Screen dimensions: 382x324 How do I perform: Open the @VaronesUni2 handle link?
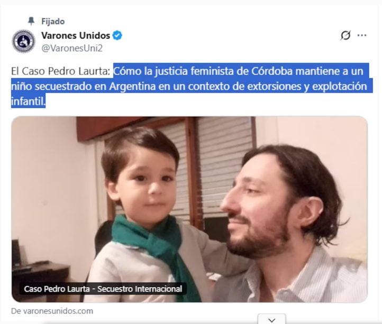click(x=72, y=48)
